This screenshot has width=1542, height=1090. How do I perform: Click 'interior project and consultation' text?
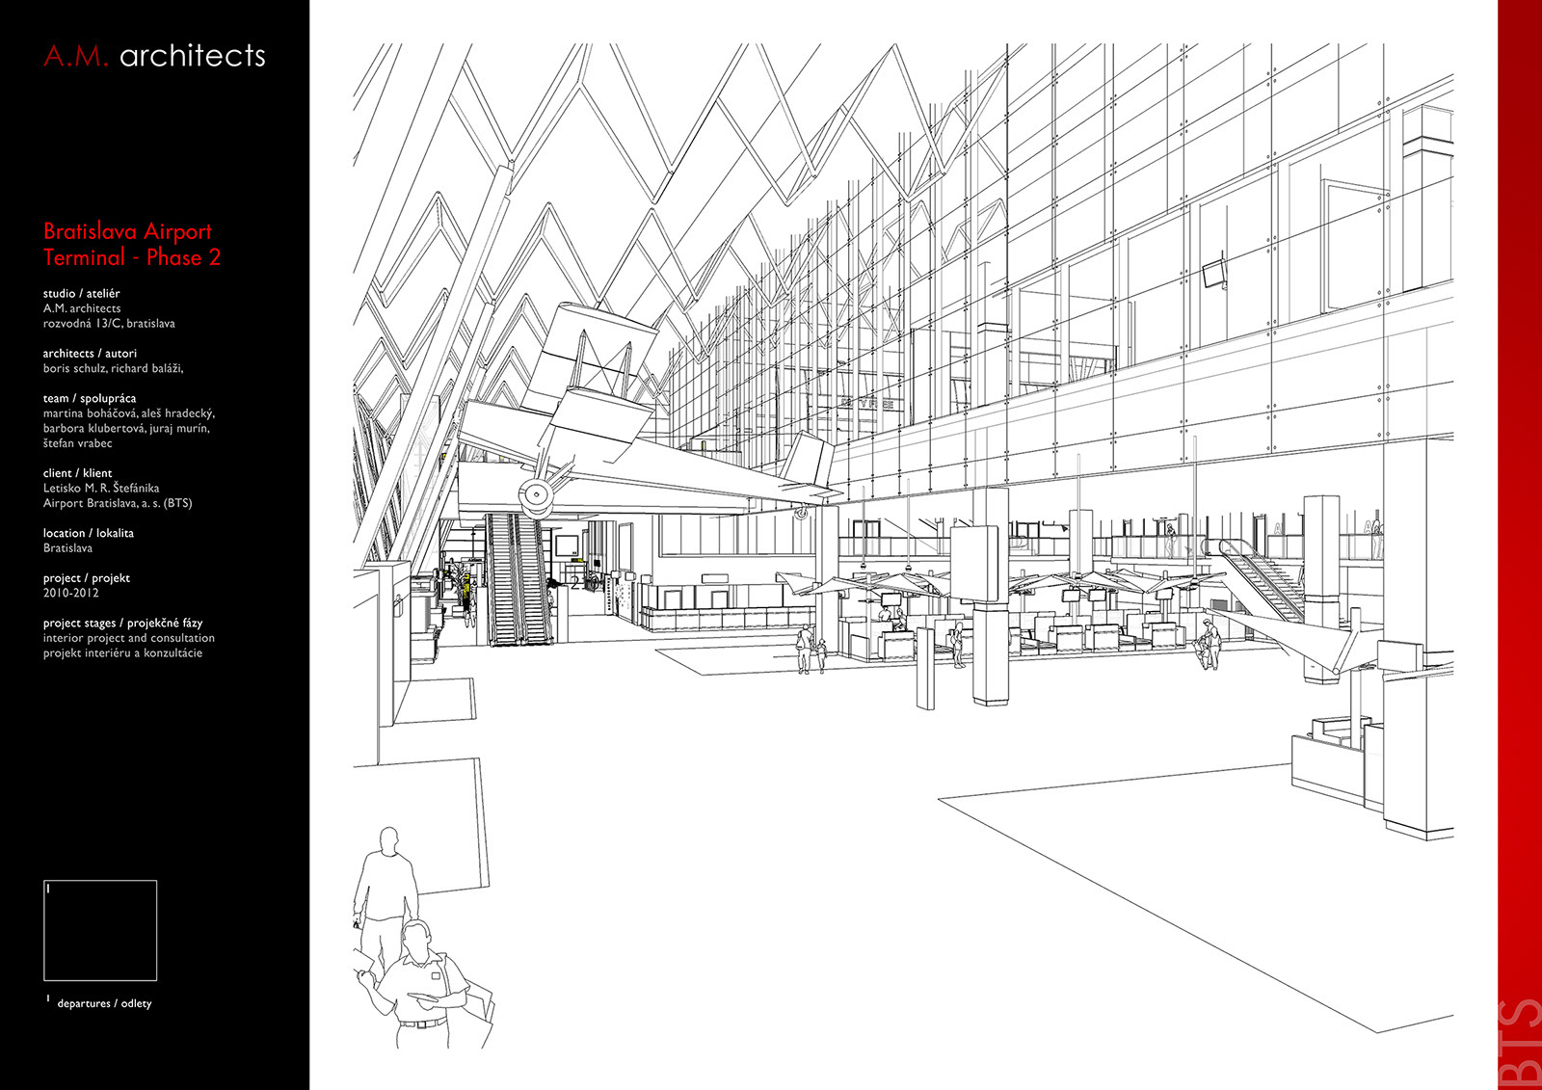pos(128,638)
